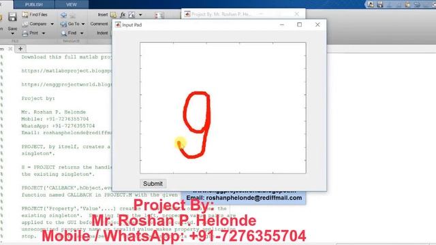
Task: Add a new editor tab with plus
Action: click(20, 49)
